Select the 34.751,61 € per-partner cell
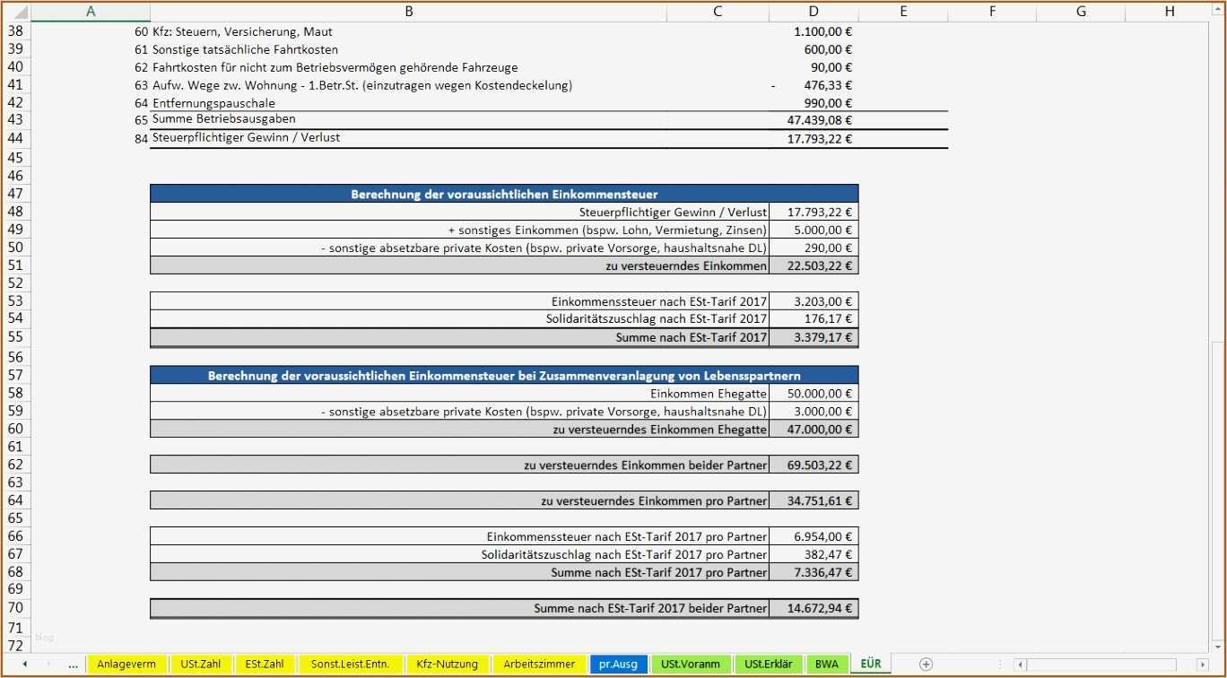This screenshot has height=678, width=1227. point(814,500)
